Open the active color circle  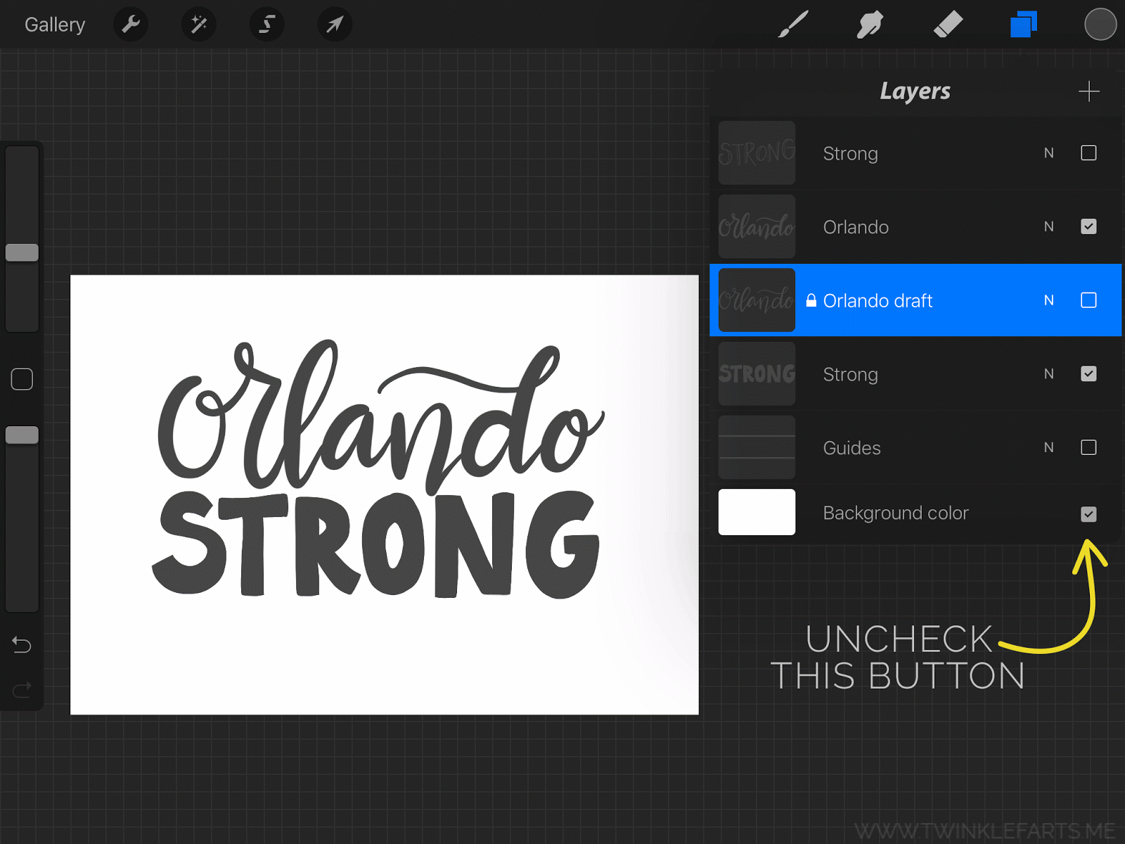[x=1100, y=25]
